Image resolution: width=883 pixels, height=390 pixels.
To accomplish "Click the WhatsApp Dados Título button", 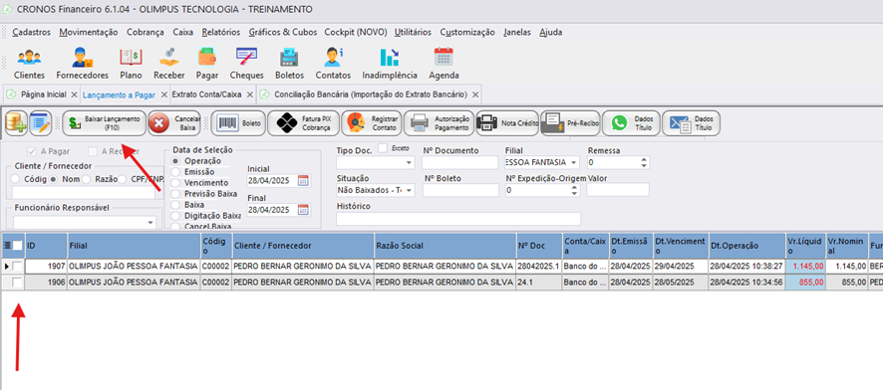I will click(x=630, y=123).
